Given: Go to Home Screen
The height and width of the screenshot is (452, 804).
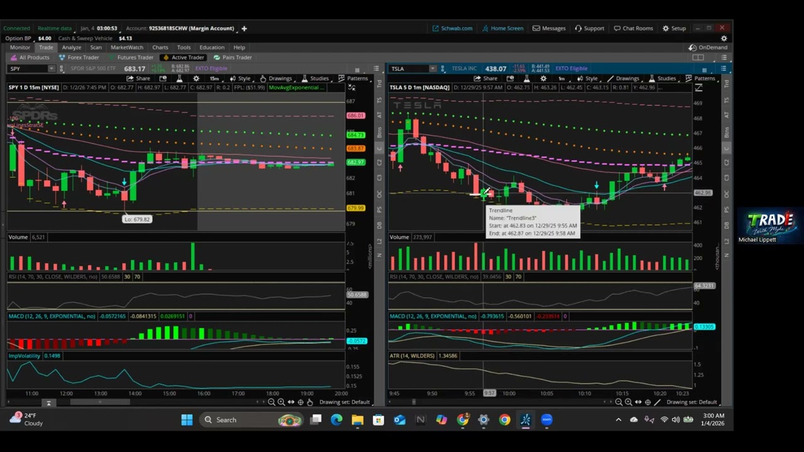Looking at the screenshot, I should coord(503,28).
